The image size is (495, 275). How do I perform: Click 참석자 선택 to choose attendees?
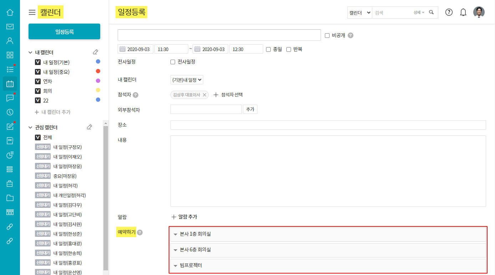(228, 95)
